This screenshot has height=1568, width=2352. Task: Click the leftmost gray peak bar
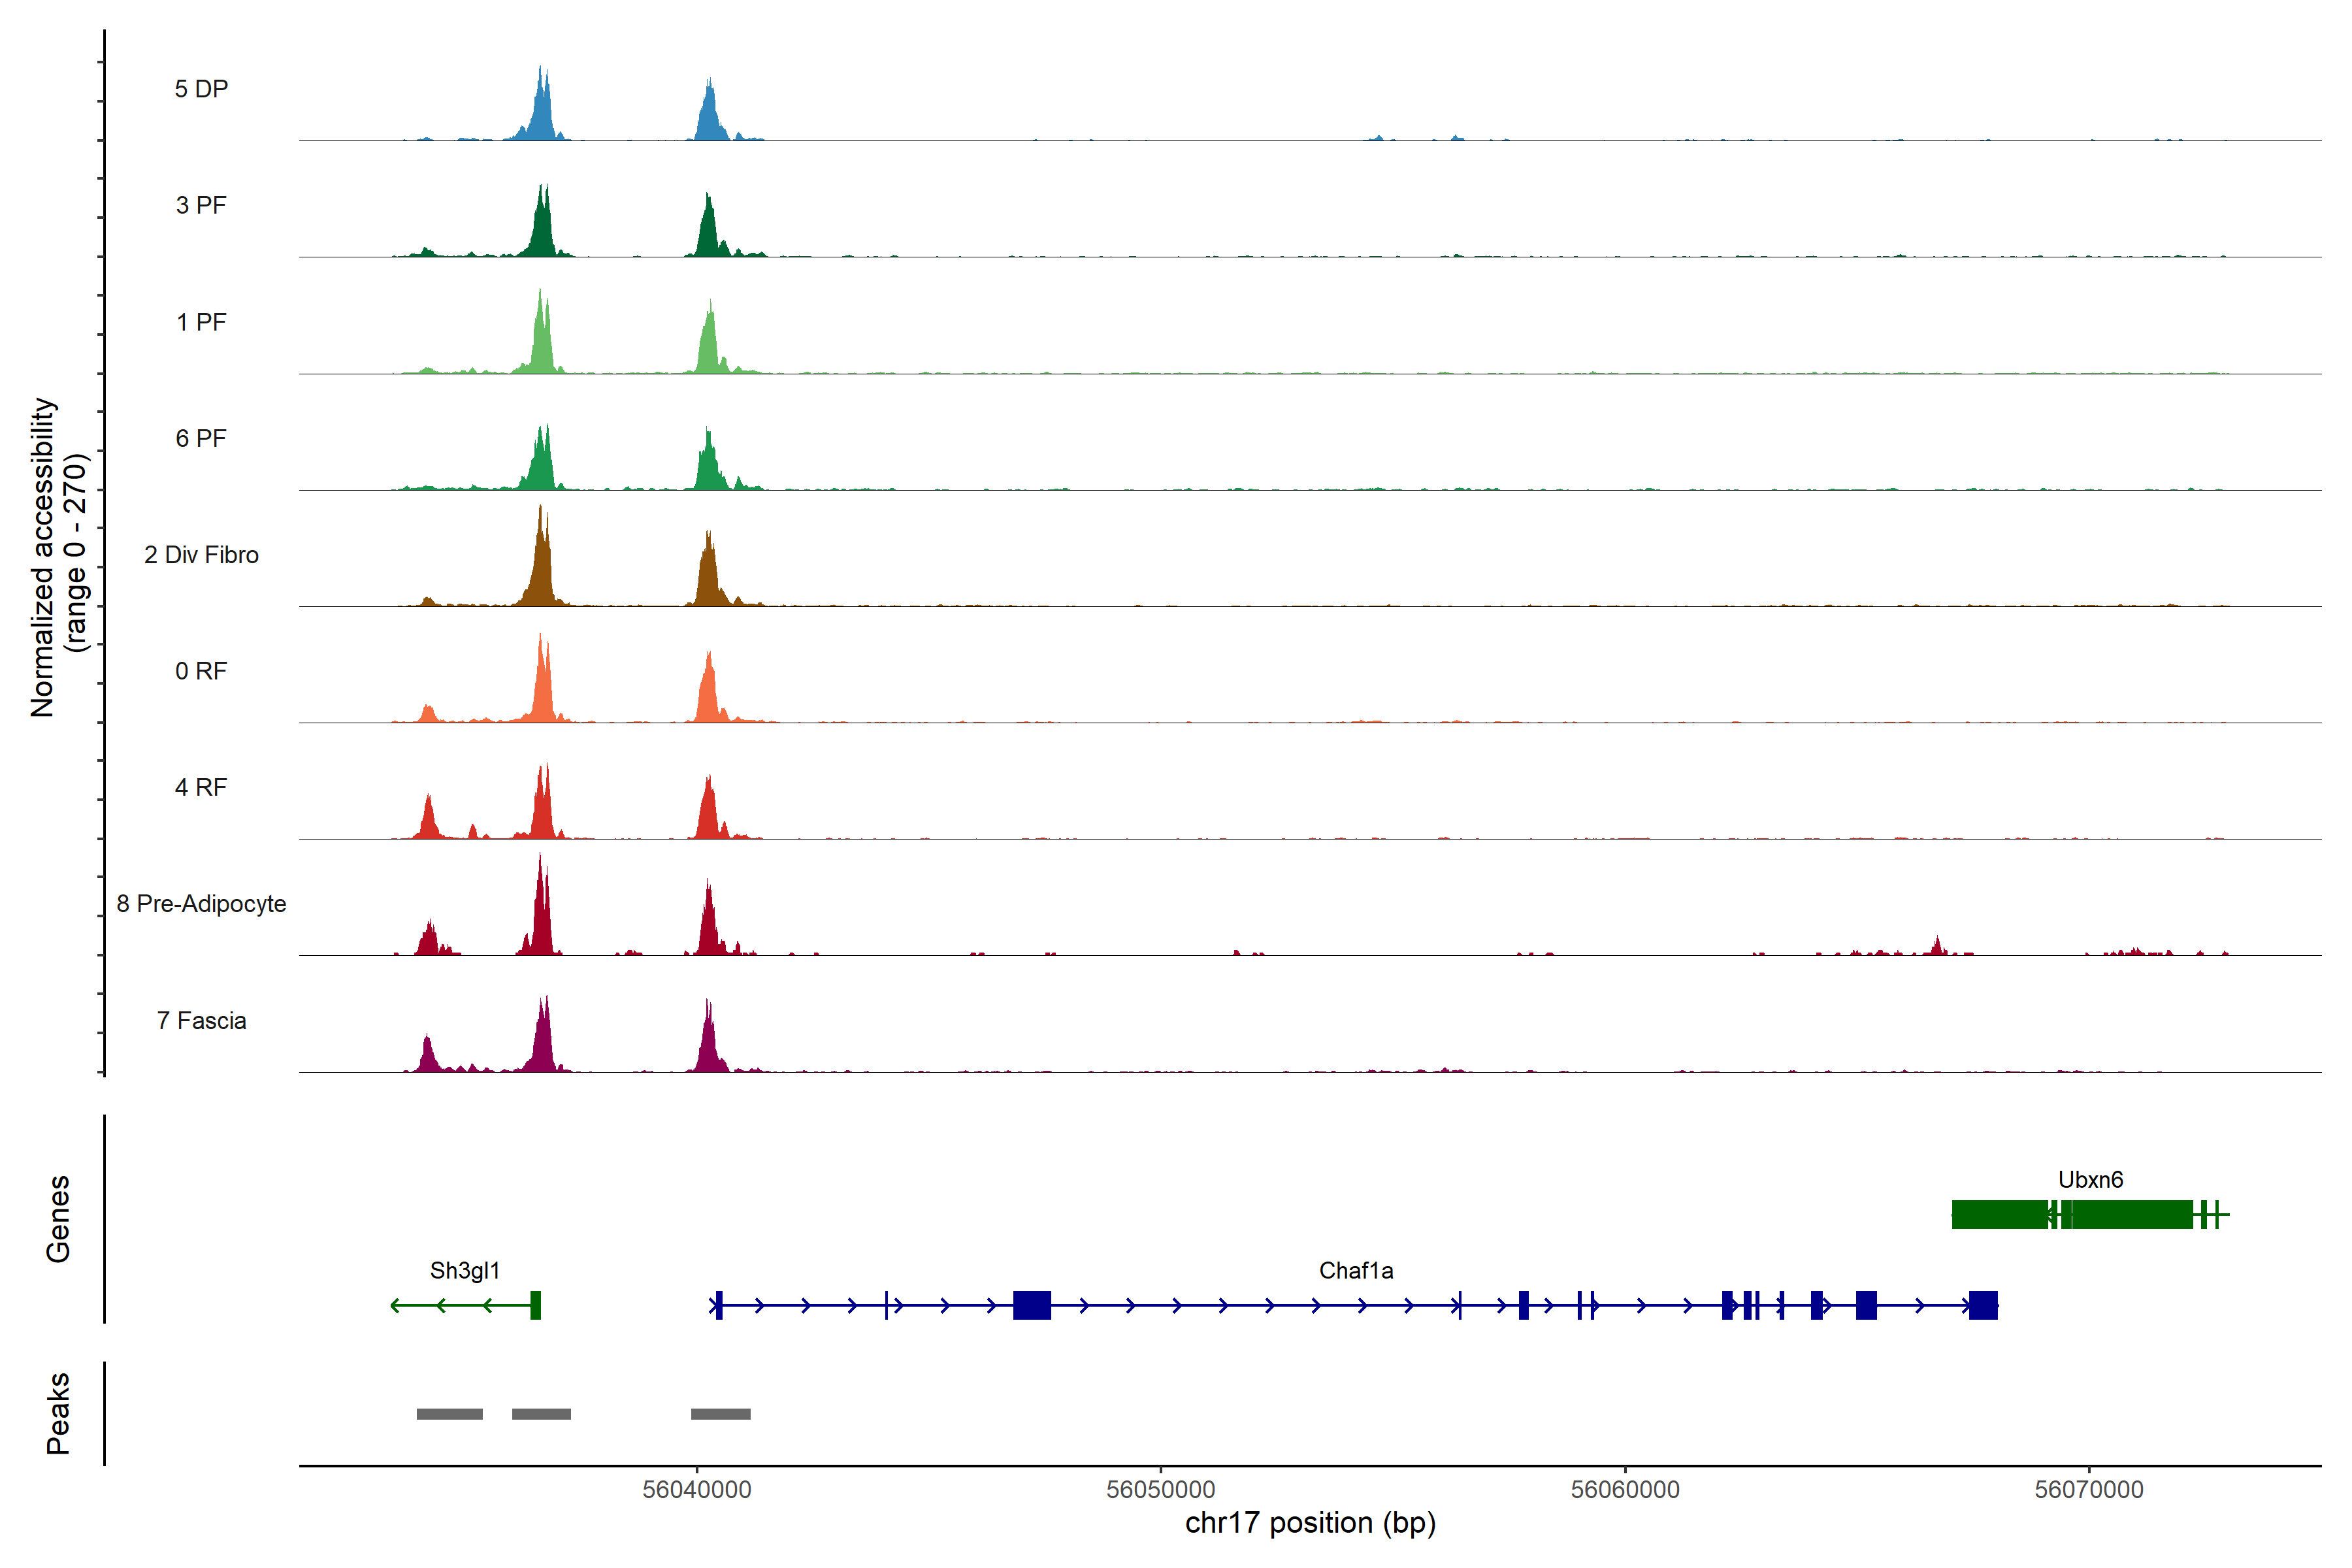pos(449,1414)
